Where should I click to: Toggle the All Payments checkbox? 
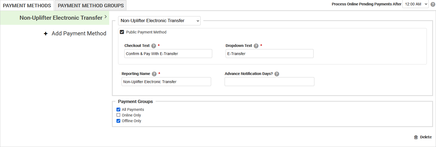click(x=118, y=110)
